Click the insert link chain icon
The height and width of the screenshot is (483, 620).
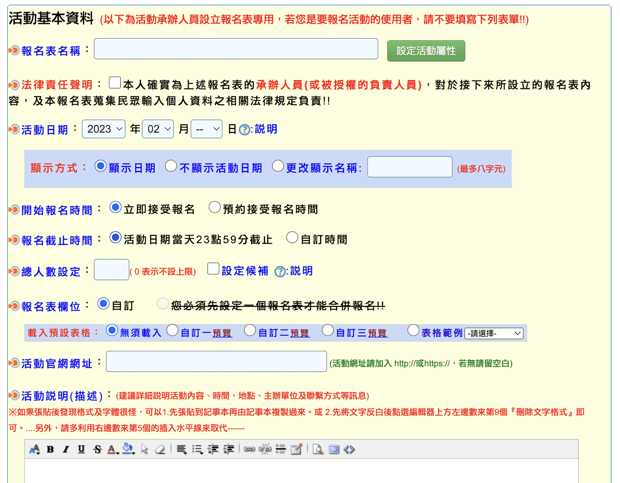tap(249, 449)
